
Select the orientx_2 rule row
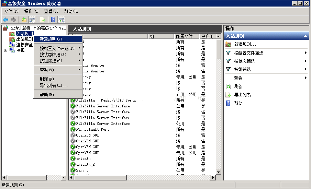click(142, 164)
